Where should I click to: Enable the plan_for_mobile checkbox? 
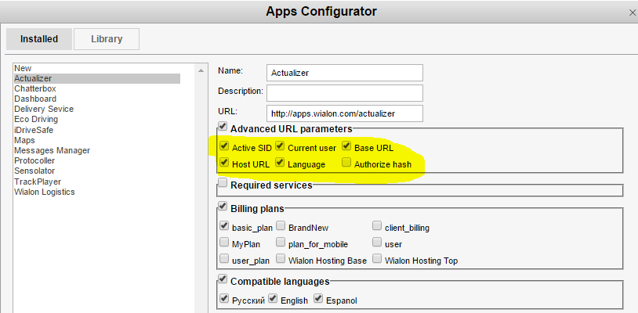(x=281, y=243)
